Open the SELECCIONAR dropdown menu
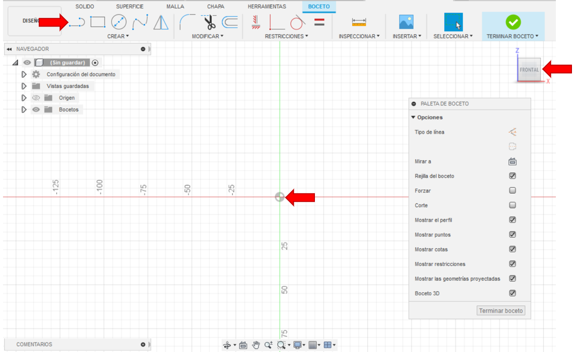The width and height of the screenshot is (577, 352). tap(453, 36)
